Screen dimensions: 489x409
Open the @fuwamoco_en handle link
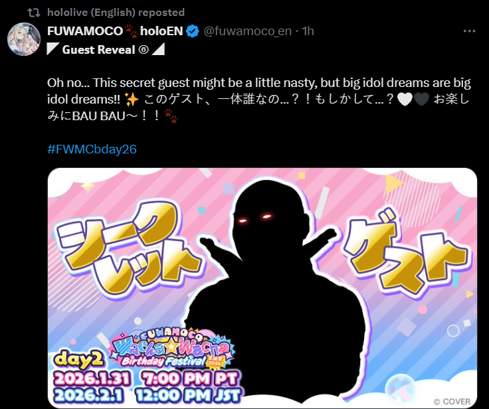pos(248,31)
